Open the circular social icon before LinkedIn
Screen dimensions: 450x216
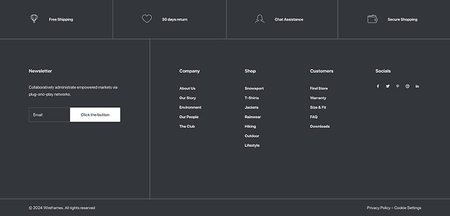[x=407, y=86]
